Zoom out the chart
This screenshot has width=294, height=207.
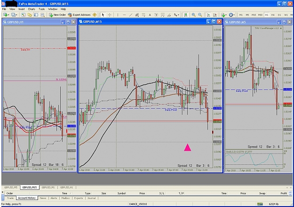[x=200, y=15]
